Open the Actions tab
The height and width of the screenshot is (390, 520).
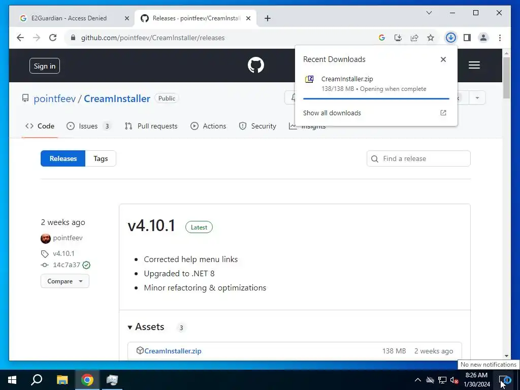coord(208,126)
